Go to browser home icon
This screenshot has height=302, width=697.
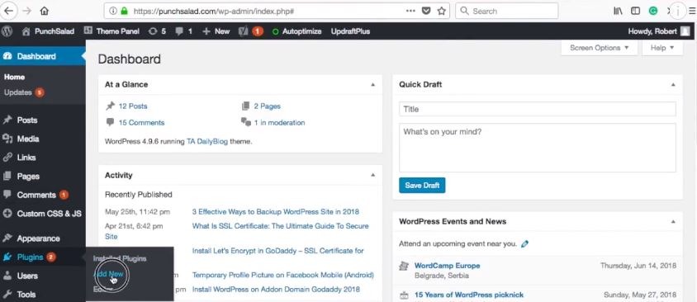point(45,11)
